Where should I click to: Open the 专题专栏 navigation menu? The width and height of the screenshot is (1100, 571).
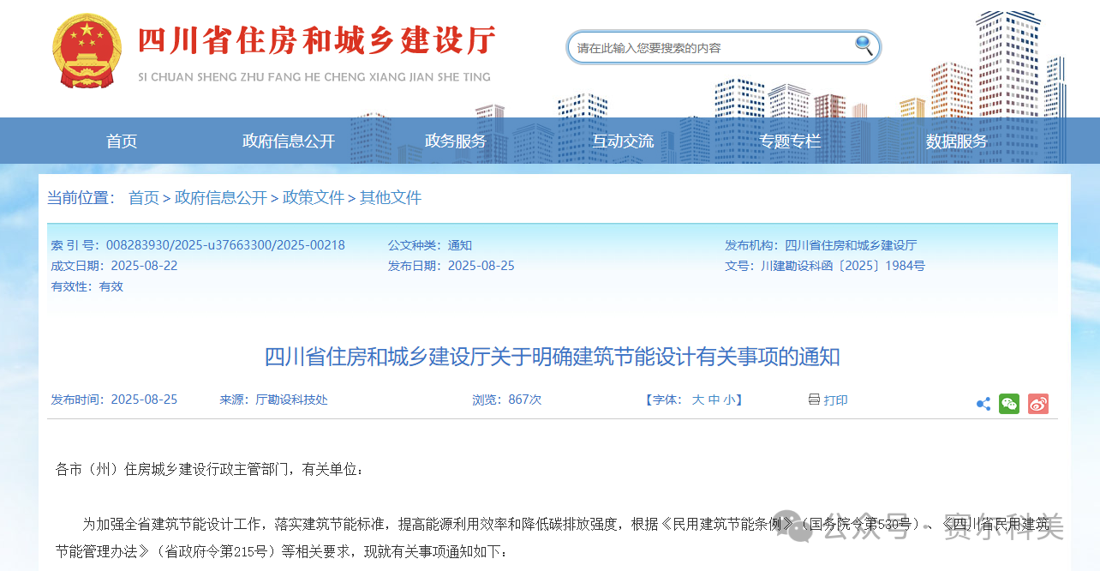click(791, 141)
